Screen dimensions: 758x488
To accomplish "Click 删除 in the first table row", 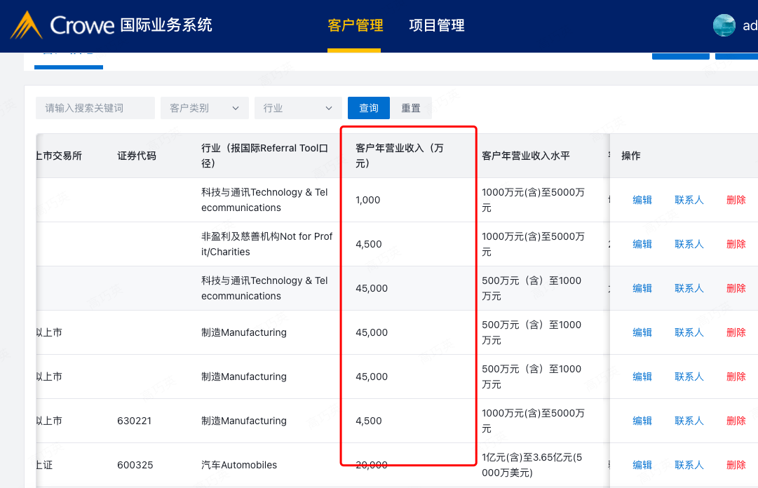I will coord(736,200).
